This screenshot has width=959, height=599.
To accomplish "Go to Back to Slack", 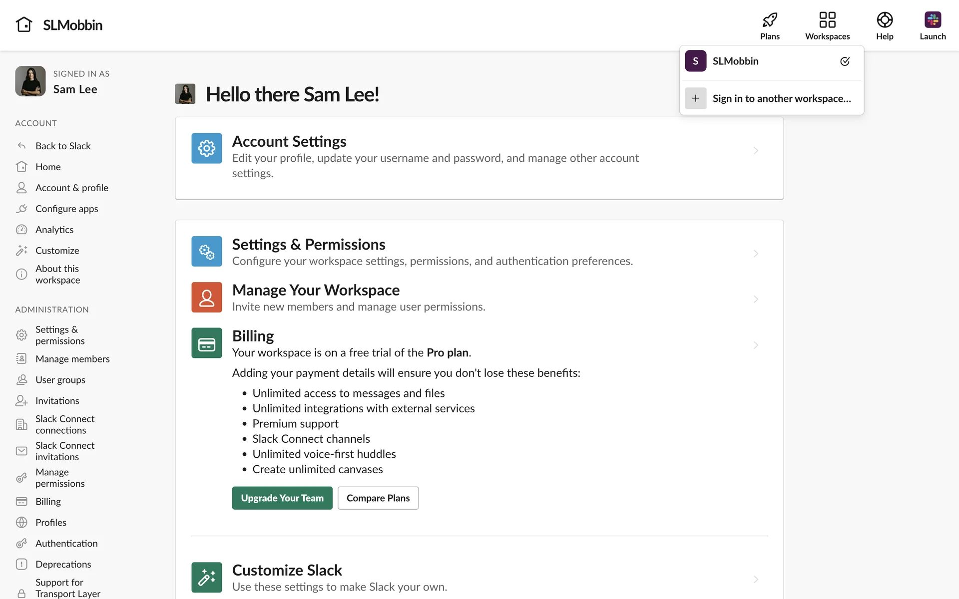I will point(63,146).
